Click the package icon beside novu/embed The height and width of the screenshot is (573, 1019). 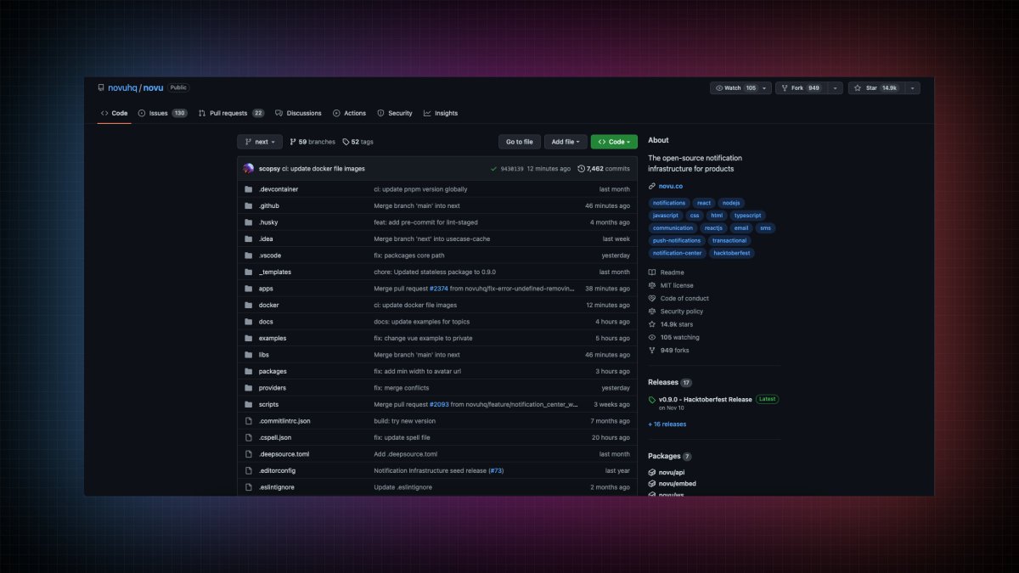(652, 484)
